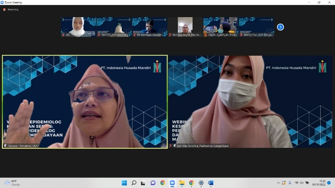
Task: Open the clock and date showing 05/10/2022
Action: tap(319, 183)
